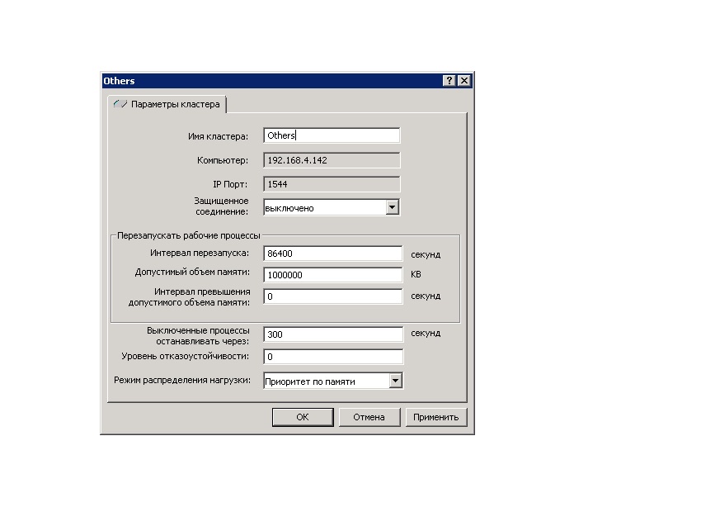The image size is (720, 507).
Task: Click the Перезапускать рабочие процессы group heading
Action: click(x=188, y=235)
